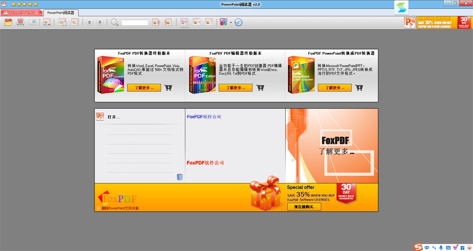This screenshot has width=473, height=251.
Task: Click the shopping cart for PDF编辑器终极版本
Action: 260,88
